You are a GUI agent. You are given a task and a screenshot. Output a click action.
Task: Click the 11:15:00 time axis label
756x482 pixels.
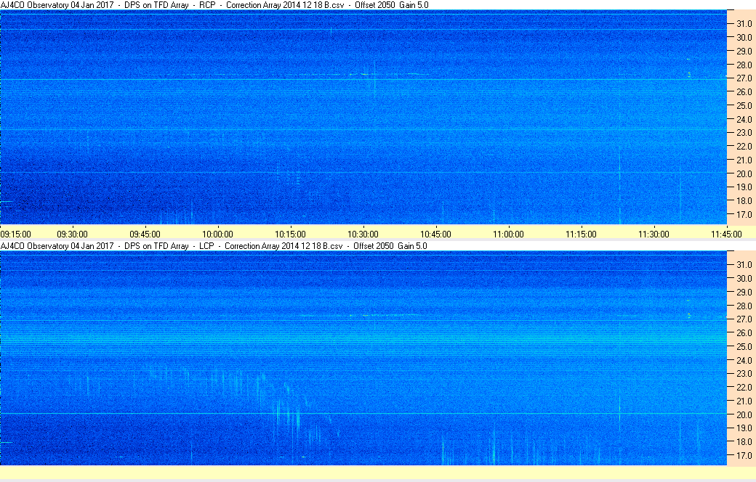click(581, 234)
